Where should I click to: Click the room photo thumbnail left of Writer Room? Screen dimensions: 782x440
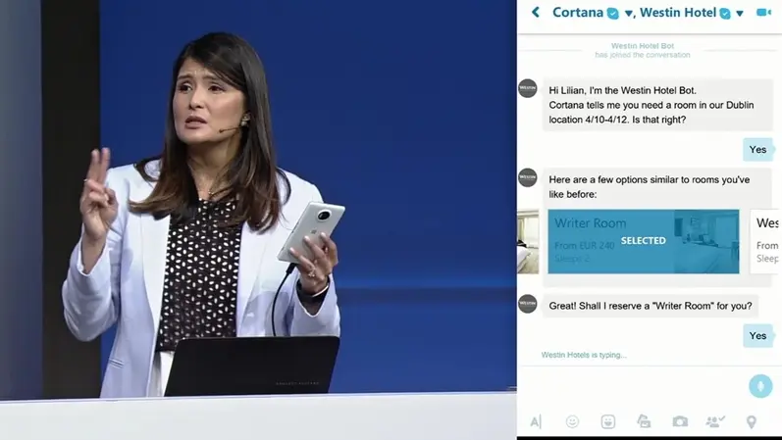tap(528, 241)
